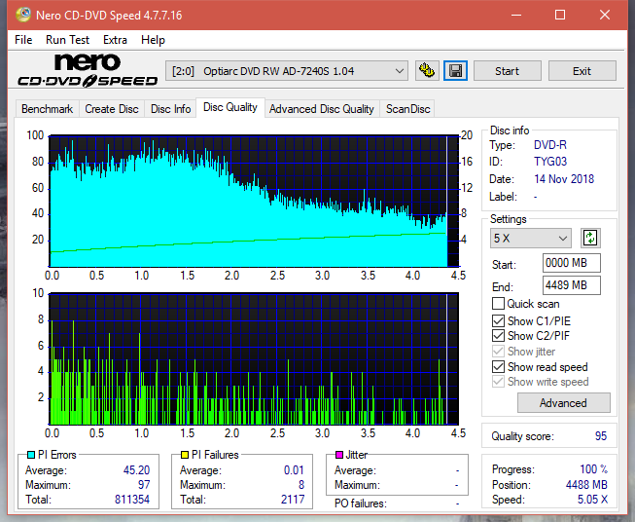635x522 pixels.
Task: Click the Speed value 5.05 X
Action: click(592, 500)
